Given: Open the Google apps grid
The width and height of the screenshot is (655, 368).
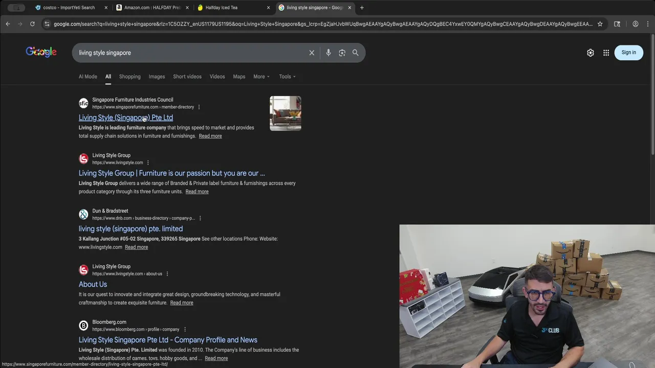Looking at the screenshot, I should pyautogui.click(x=606, y=53).
